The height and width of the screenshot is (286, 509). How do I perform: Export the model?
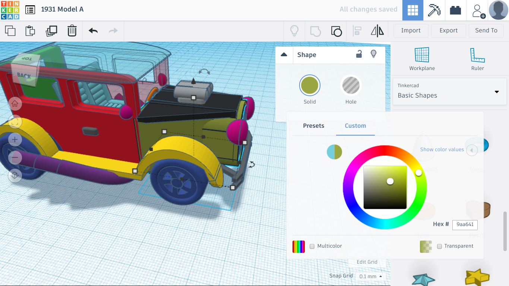coord(448,31)
